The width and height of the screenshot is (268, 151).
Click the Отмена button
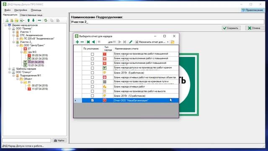tap(255, 28)
